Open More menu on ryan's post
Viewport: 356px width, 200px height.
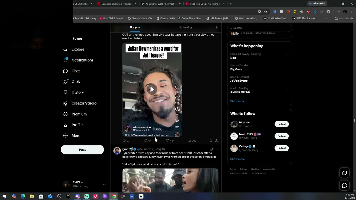click(217, 149)
